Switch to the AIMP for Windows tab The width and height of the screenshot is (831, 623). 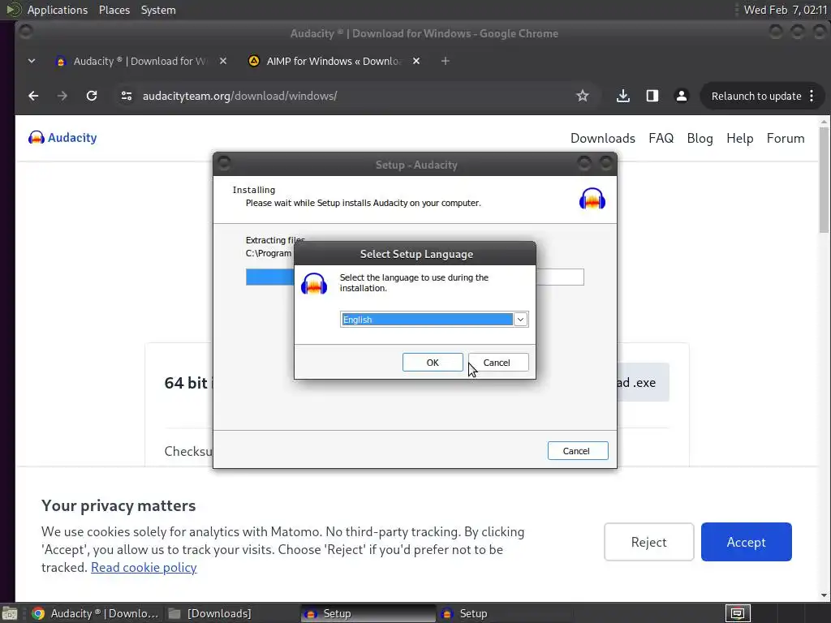tap(333, 62)
